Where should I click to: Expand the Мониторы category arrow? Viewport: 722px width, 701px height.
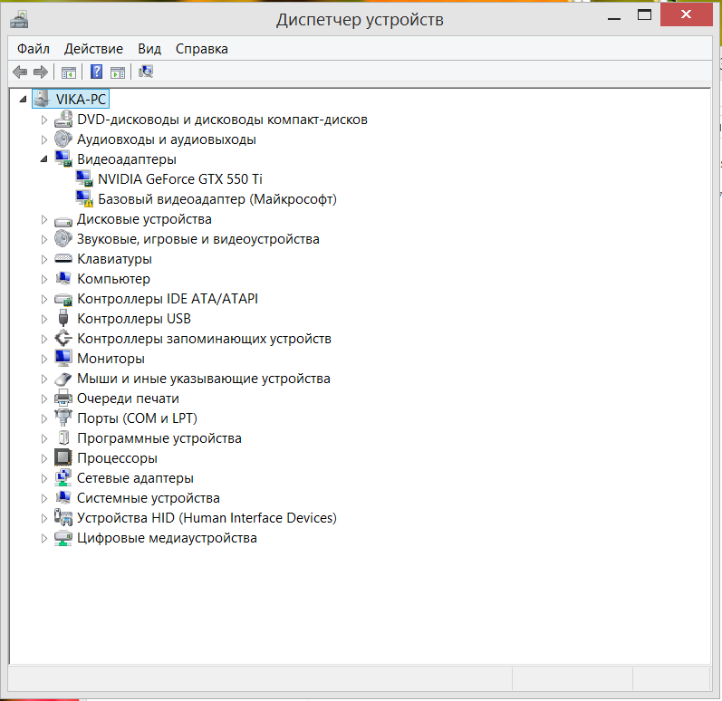[x=43, y=359]
